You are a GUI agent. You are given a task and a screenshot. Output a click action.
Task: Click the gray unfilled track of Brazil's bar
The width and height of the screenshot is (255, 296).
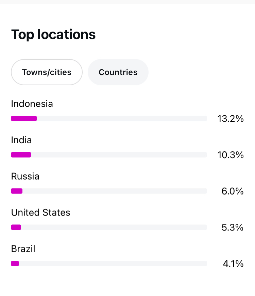click(113, 263)
